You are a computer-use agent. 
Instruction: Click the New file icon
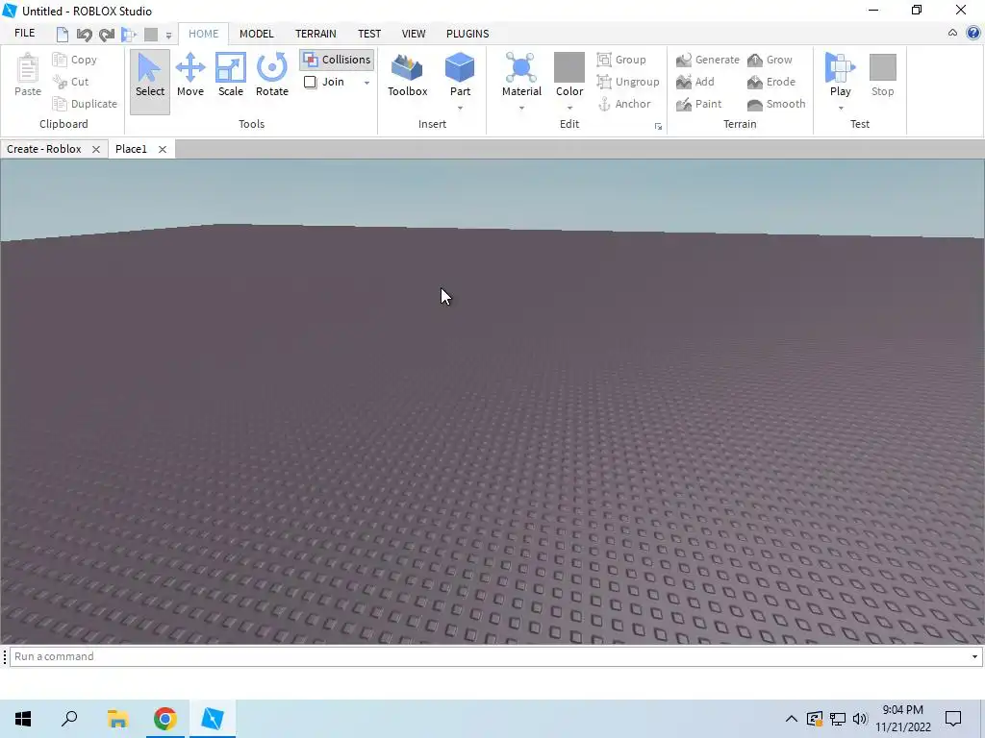63,35
